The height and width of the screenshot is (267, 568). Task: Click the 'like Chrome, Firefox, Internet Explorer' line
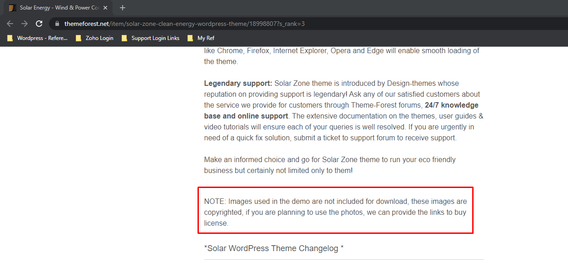pos(342,51)
